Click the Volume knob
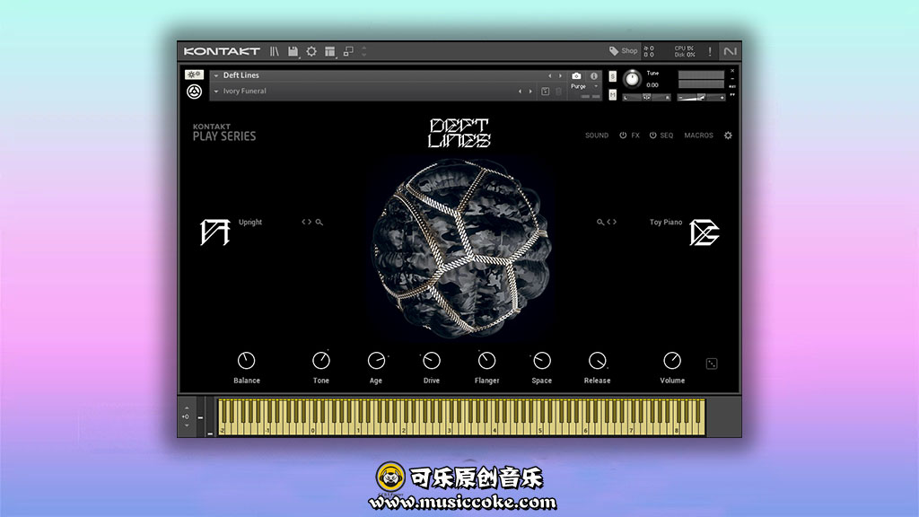 (672, 361)
